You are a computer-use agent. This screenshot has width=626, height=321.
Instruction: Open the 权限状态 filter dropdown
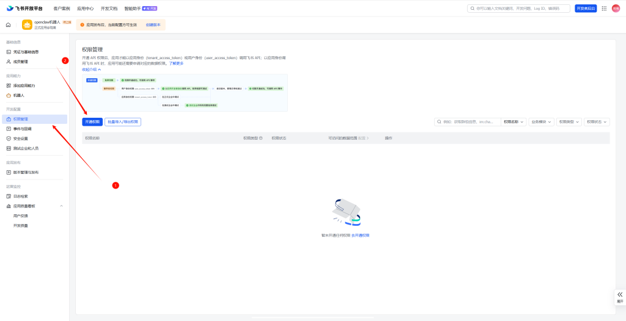(x=597, y=122)
